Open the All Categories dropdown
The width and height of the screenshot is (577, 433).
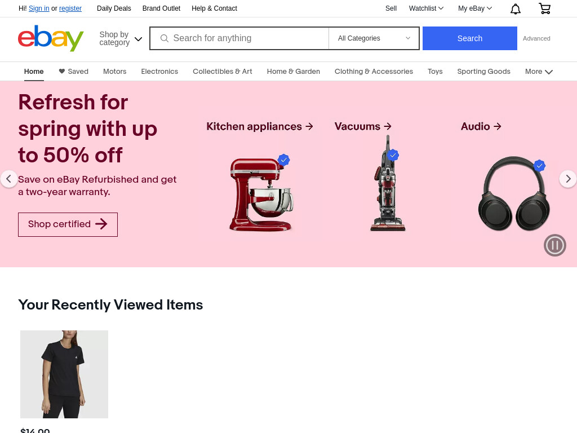coord(374,38)
